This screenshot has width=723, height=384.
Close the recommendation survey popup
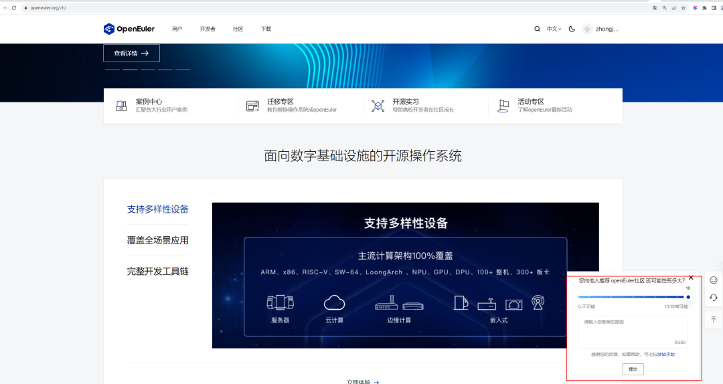(691, 278)
